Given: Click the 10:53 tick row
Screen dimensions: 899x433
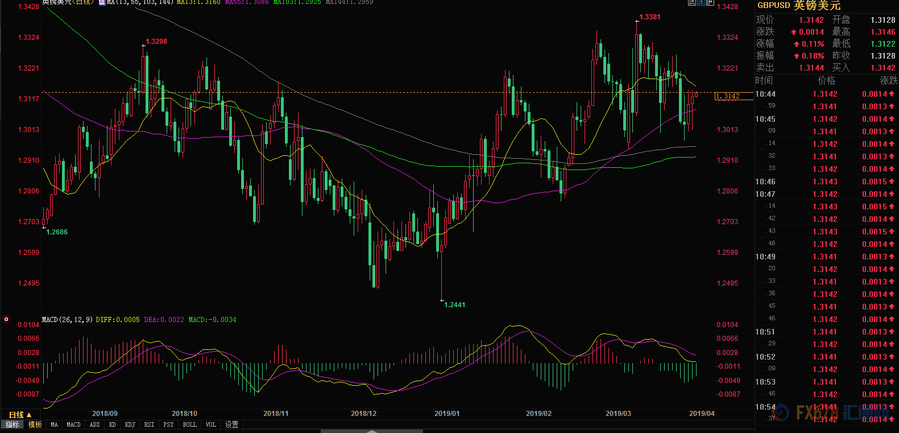Looking at the screenshot, I should pos(826,382).
